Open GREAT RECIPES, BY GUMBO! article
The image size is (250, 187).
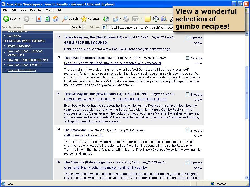(x=86, y=43)
